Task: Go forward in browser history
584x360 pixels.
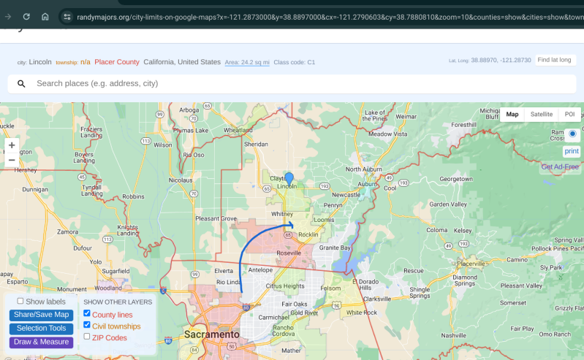Action: click(8, 17)
